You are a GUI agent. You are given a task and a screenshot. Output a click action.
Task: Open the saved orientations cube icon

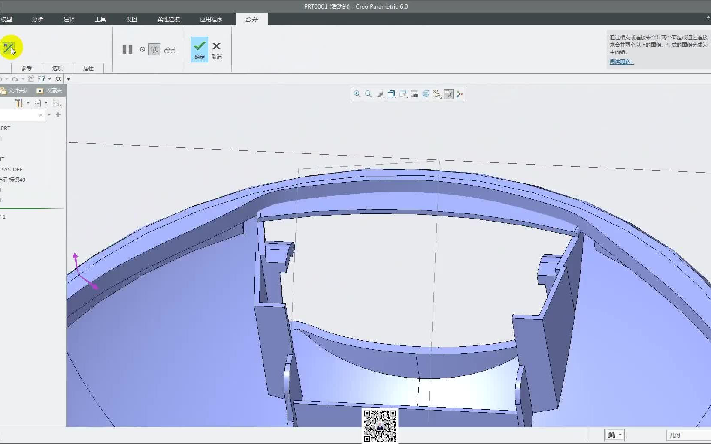(391, 94)
